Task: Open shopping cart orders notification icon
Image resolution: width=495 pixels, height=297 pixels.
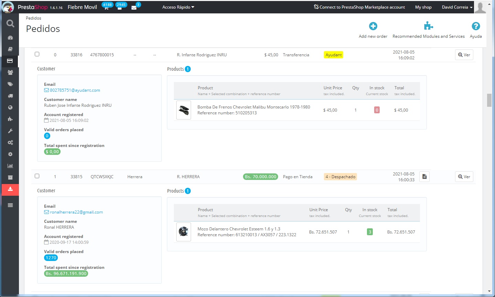Action: [x=106, y=8]
